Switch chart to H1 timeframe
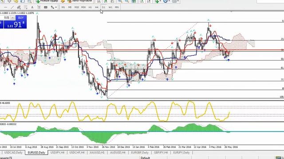 point(90,7)
